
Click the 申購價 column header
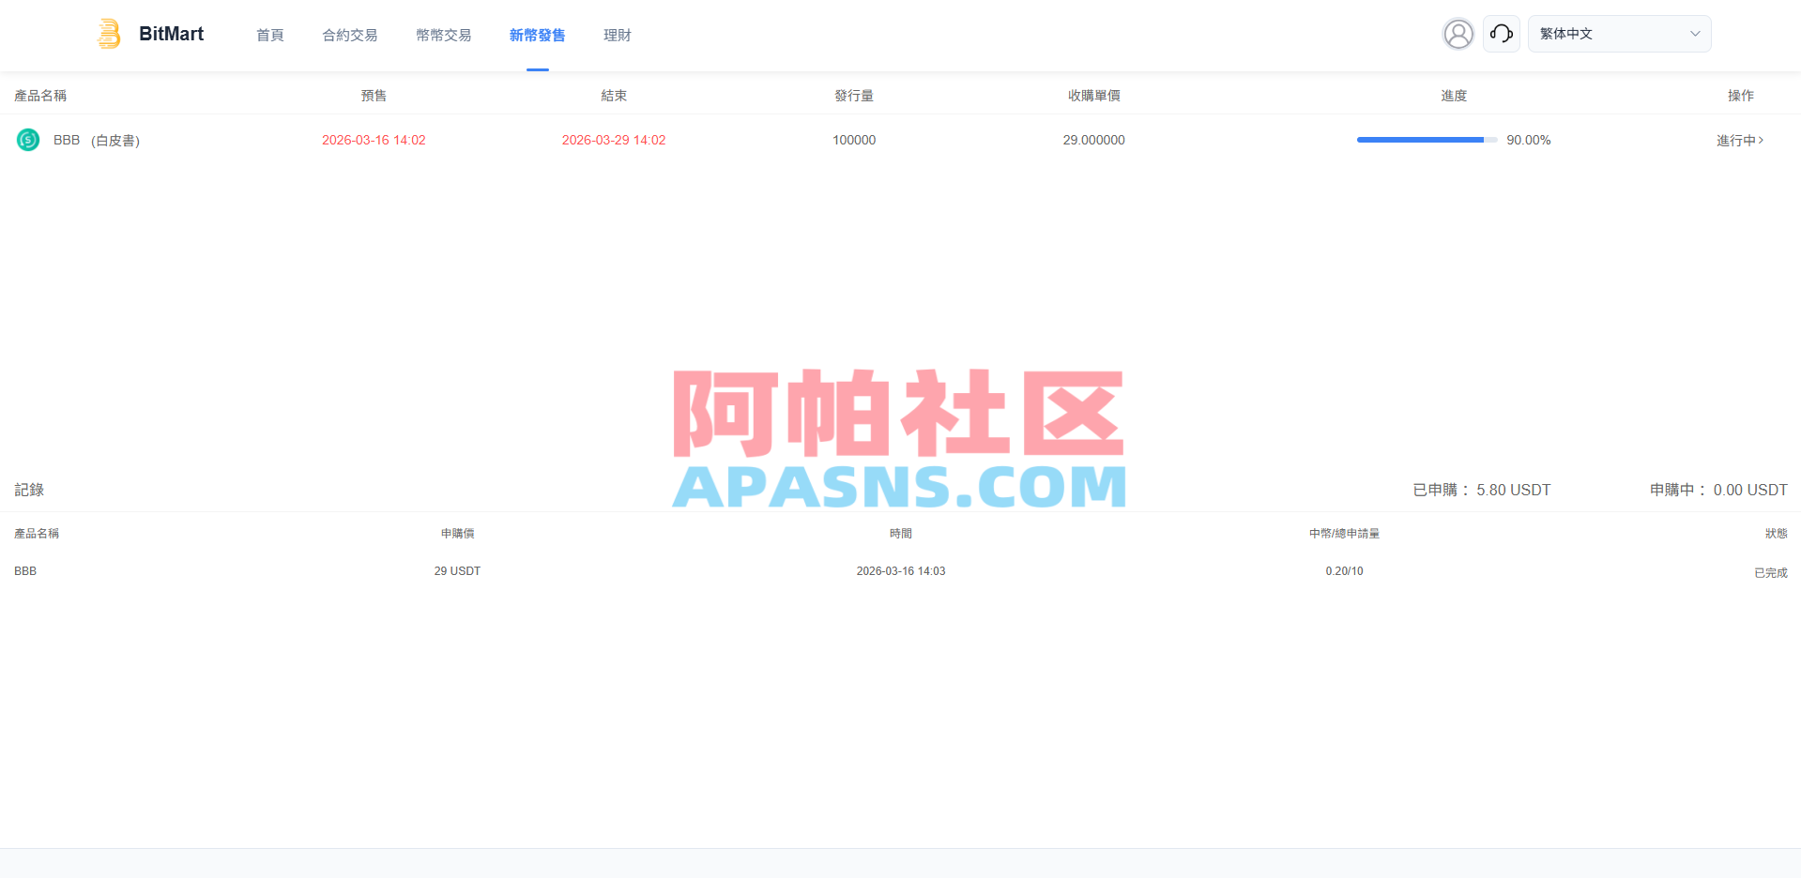tap(457, 533)
